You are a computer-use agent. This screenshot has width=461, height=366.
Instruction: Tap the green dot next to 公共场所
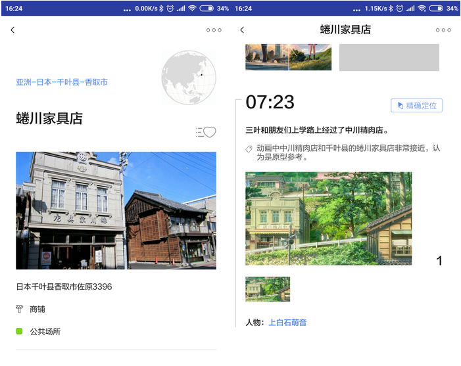coord(20,331)
